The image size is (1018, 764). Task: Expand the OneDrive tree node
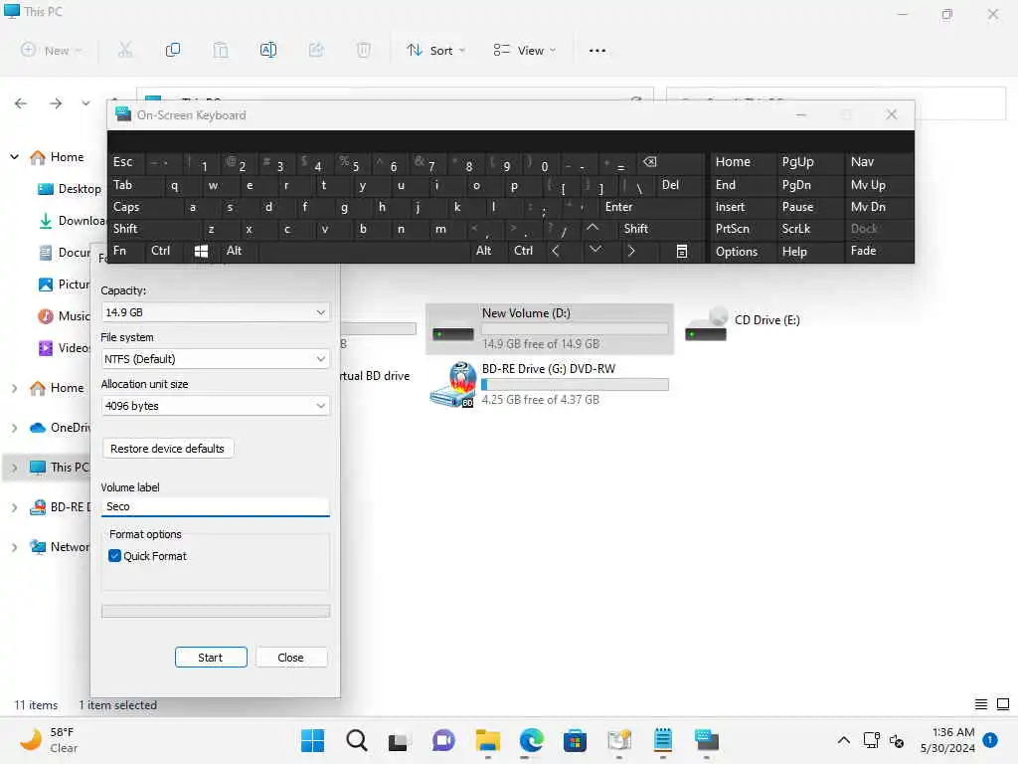pyautogui.click(x=14, y=428)
